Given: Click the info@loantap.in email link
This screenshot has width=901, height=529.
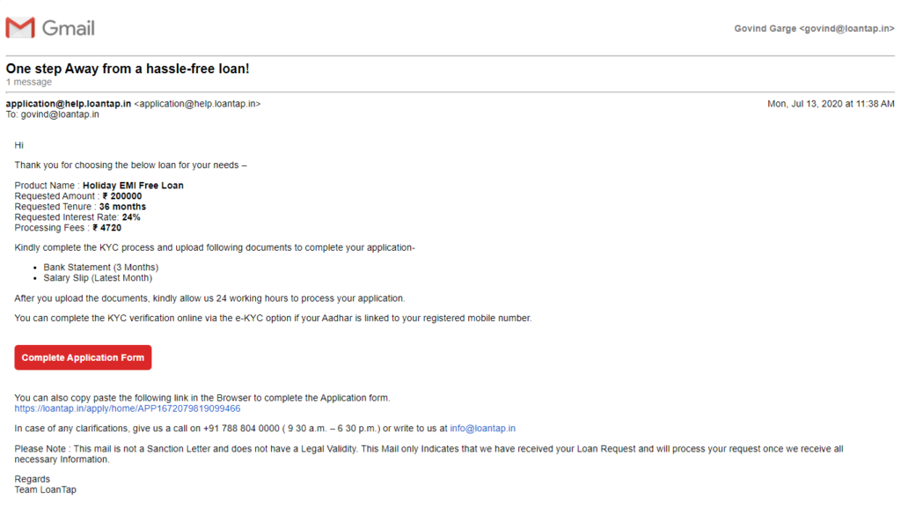Looking at the screenshot, I should click(483, 429).
